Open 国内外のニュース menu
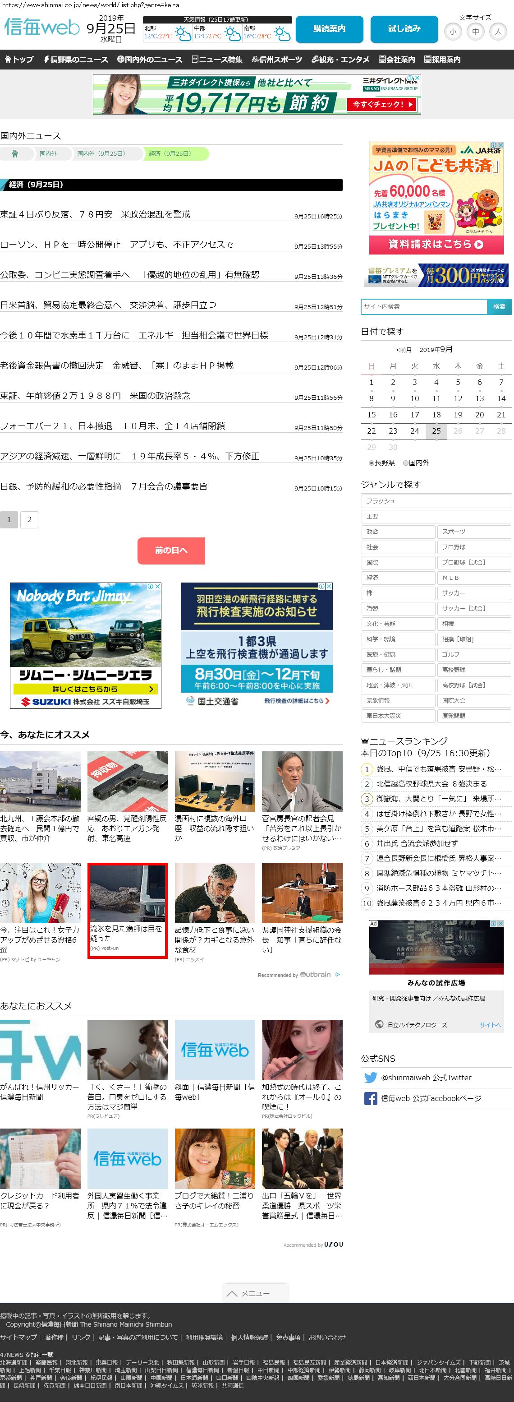This screenshot has width=514, height=1402. (x=151, y=59)
